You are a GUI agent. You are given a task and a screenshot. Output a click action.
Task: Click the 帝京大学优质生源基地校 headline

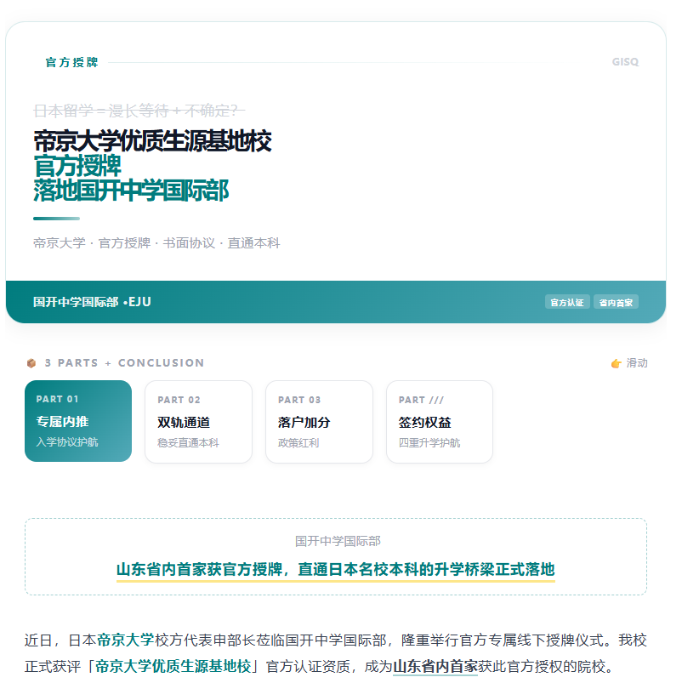coord(152,140)
